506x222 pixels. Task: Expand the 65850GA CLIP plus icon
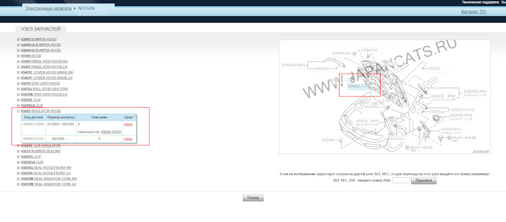(x=18, y=162)
